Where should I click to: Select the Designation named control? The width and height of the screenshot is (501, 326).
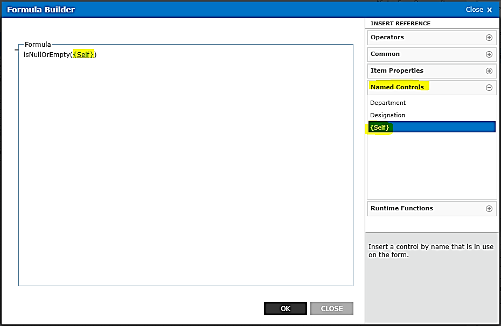click(x=387, y=115)
